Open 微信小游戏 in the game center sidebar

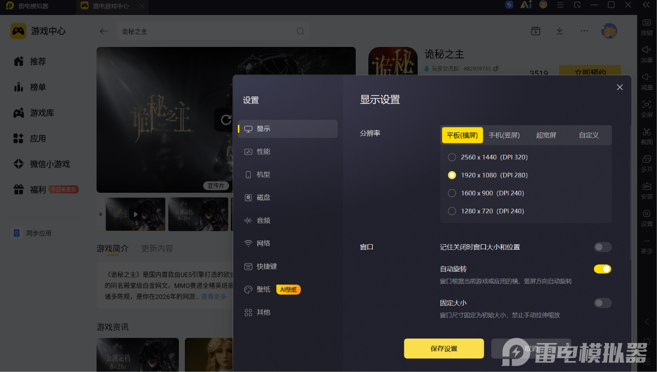42,164
